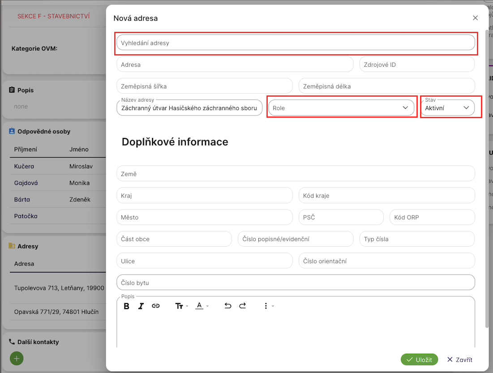Toggle italic formatting in Popis editor

pos(141,306)
